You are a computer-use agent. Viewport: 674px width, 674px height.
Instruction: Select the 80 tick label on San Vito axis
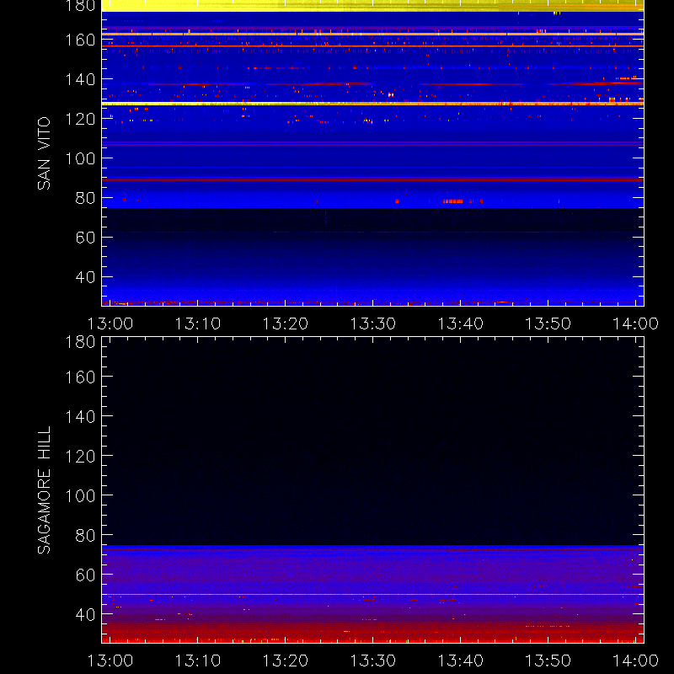(85, 198)
